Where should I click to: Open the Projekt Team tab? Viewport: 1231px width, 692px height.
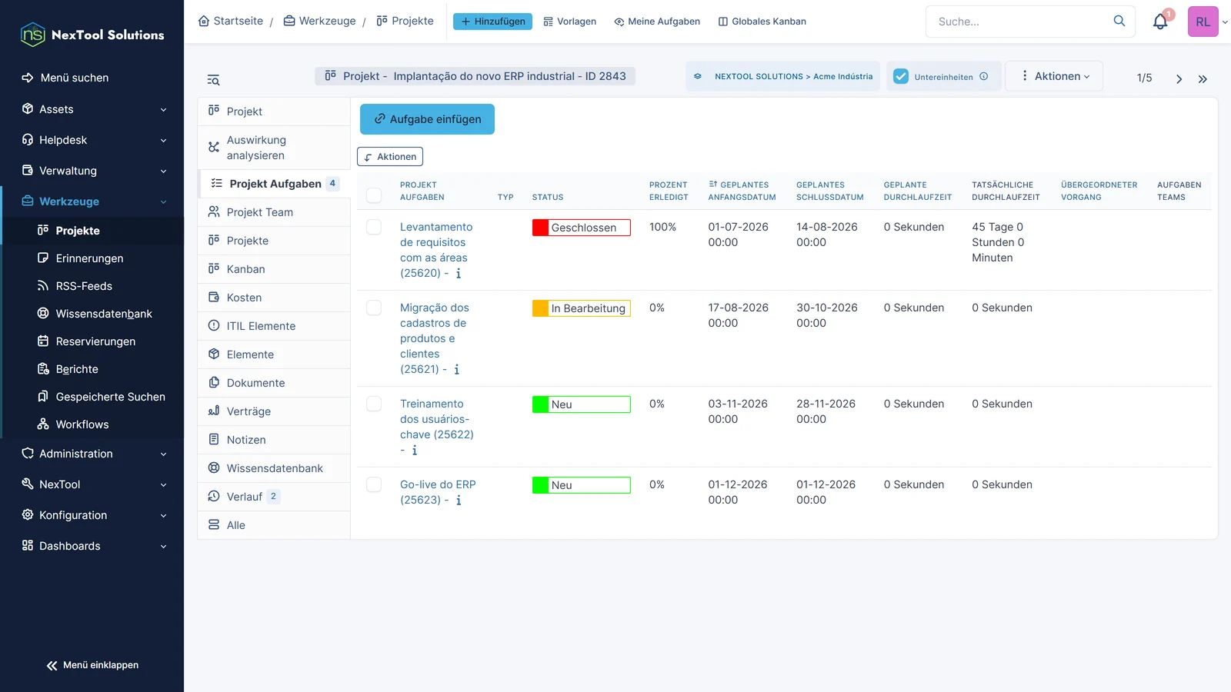click(x=274, y=212)
